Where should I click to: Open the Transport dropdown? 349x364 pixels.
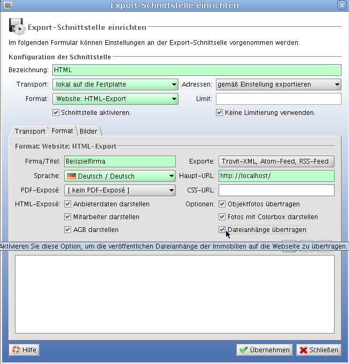pos(115,84)
